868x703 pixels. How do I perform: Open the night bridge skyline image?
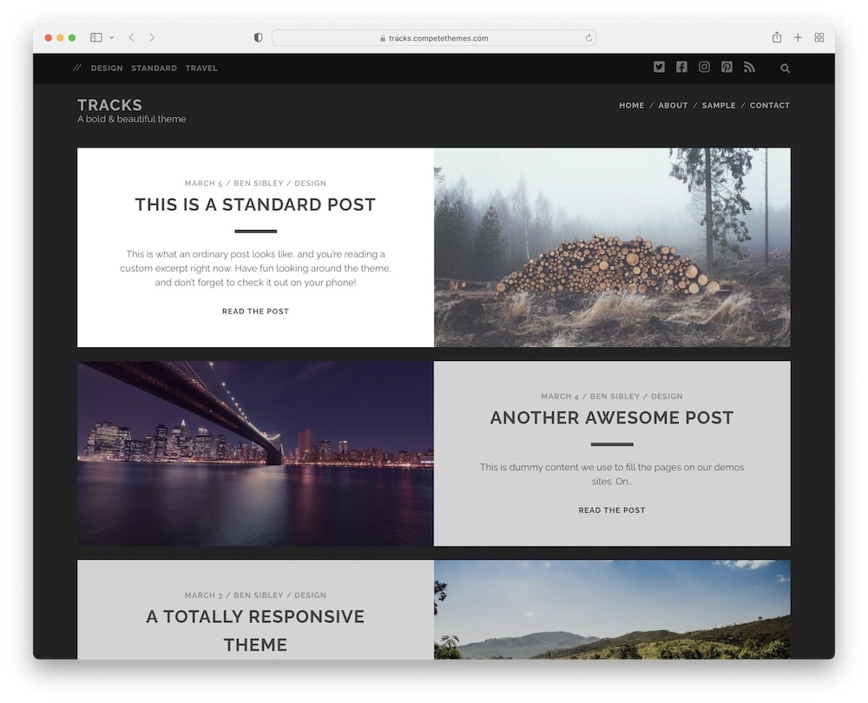pos(255,453)
